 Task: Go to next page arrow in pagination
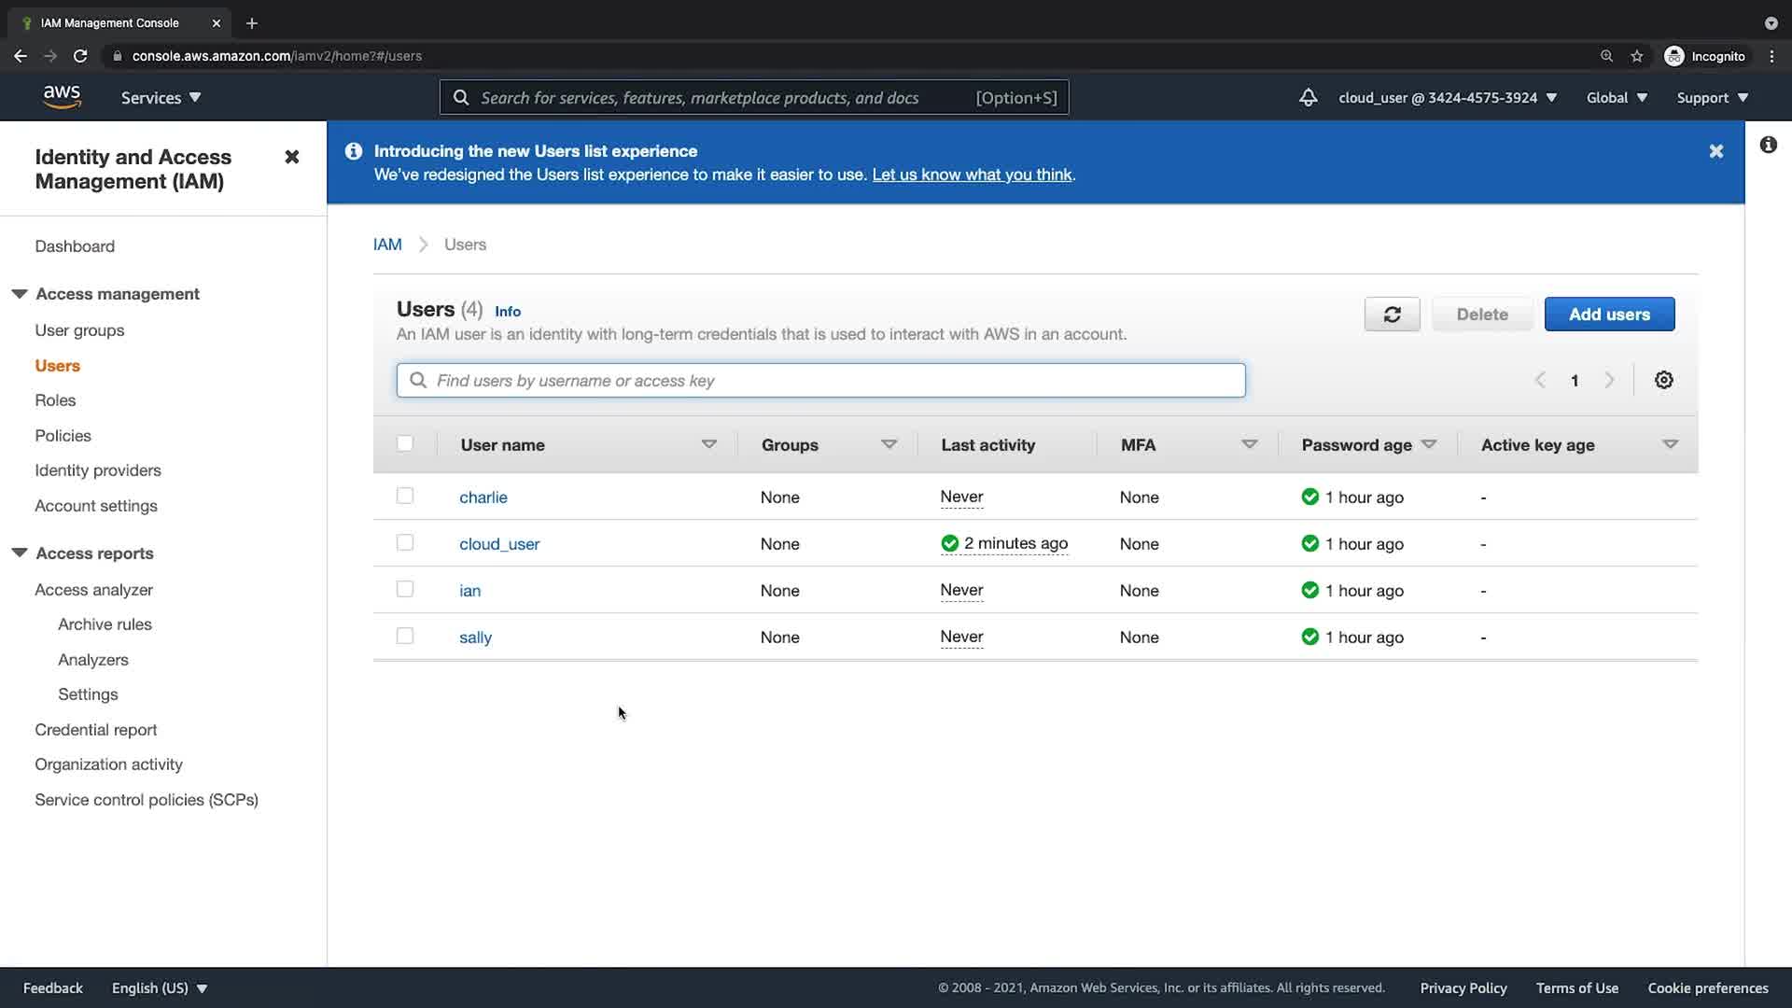coord(1609,380)
